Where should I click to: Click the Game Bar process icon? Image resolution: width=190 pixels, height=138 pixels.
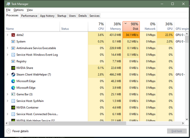13,94
